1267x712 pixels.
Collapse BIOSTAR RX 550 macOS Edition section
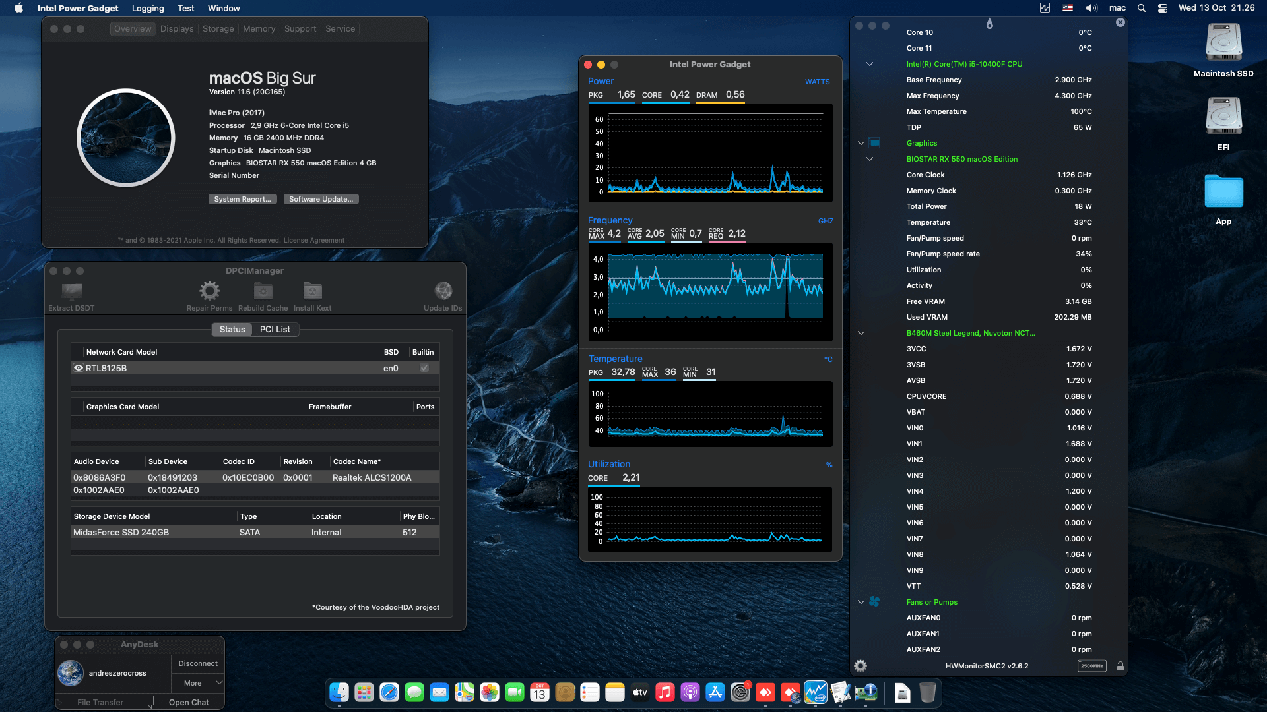(x=869, y=159)
